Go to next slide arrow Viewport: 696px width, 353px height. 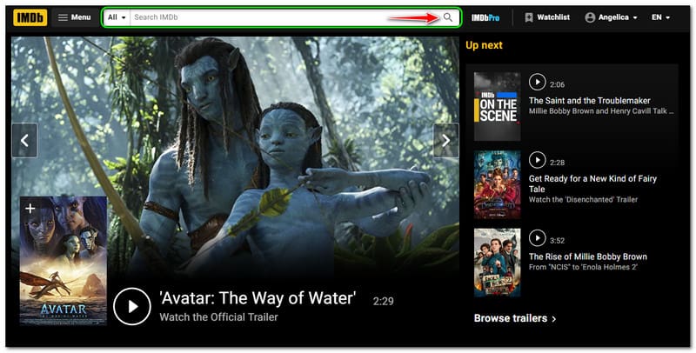pos(445,141)
